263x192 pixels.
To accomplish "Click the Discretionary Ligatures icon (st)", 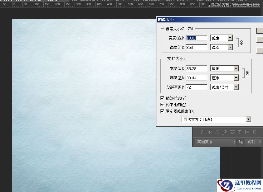I will [217, 132].
